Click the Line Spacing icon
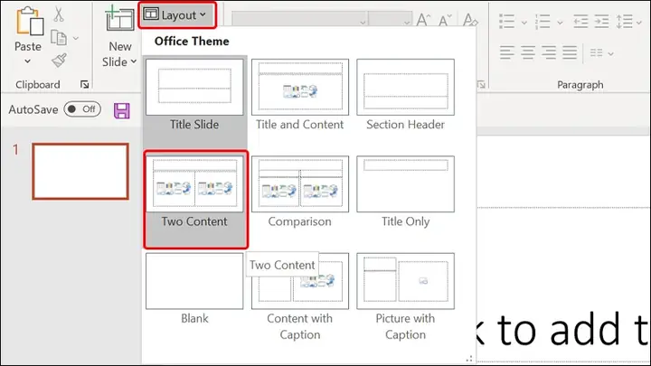The image size is (651, 366). point(624,22)
